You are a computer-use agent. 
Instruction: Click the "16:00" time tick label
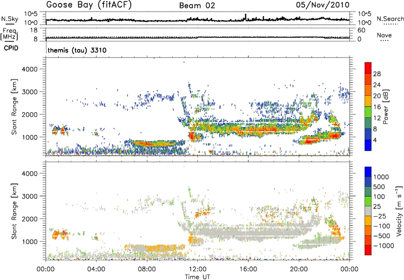click(x=248, y=269)
